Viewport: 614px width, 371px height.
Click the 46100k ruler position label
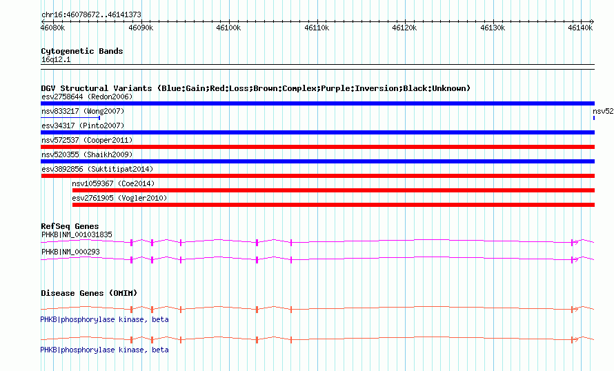pos(228,28)
